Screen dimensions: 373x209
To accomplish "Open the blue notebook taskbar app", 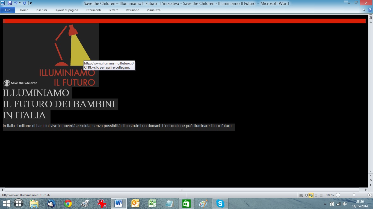I will [x=170, y=204].
